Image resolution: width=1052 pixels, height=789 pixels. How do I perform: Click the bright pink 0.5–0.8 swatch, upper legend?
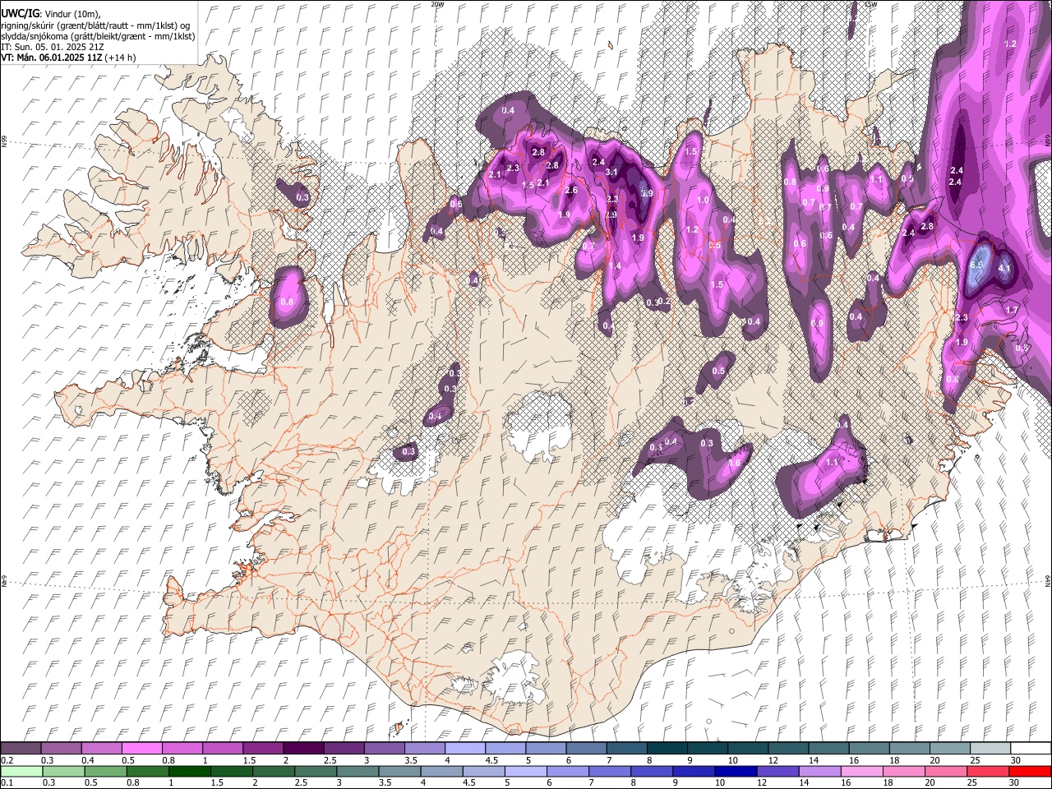tap(141, 749)
